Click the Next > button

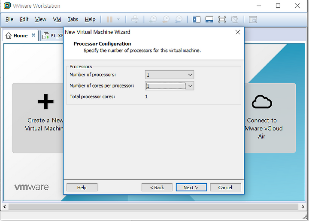[x=191, y=188]
